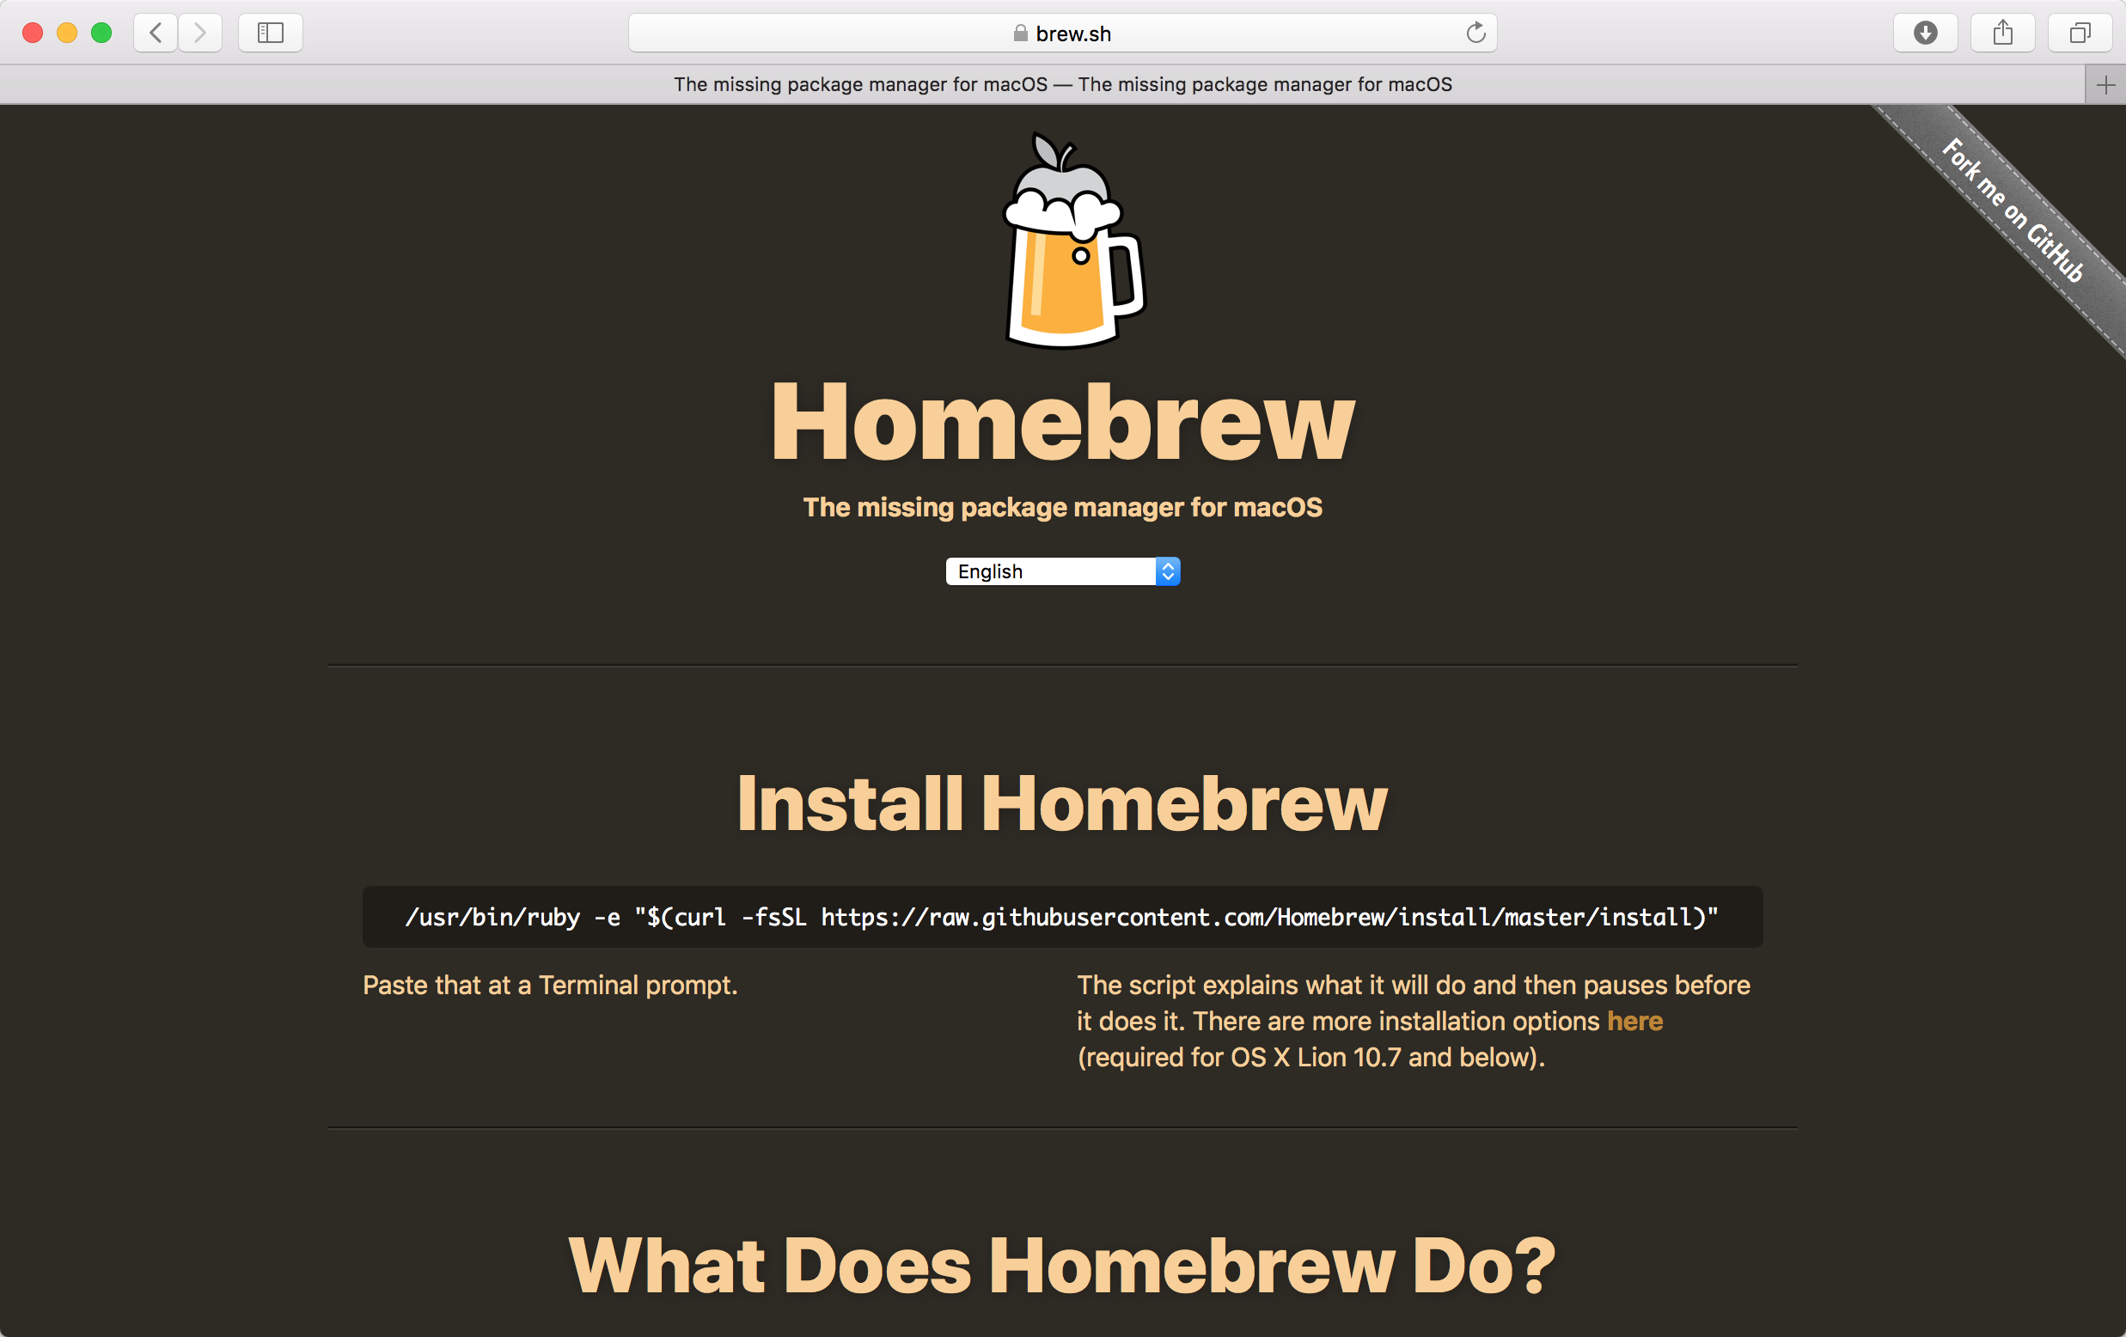Follow the 'here' installation options link
2126x1337 pixels.
(1634, 1021)
